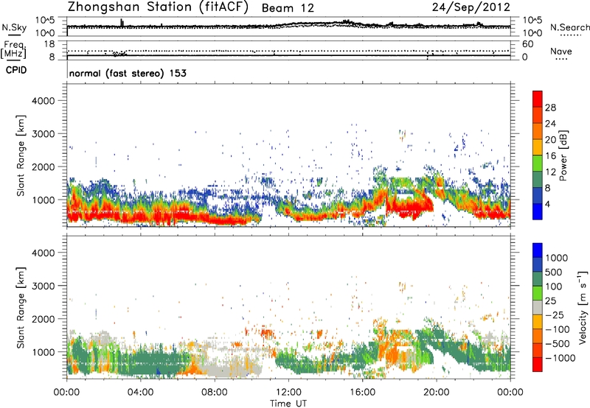Screen dimensions: 590x408
Task: Click the red bottom of velocity color bar
Action: [x=538, y=365]
